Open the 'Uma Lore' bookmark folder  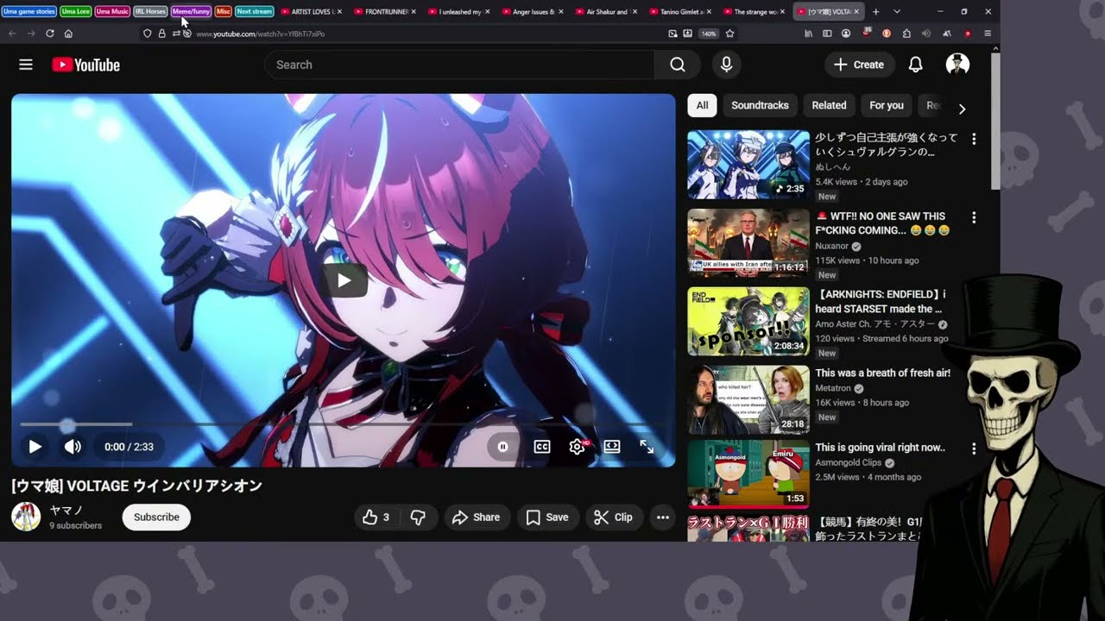click(x=76, y=11)
